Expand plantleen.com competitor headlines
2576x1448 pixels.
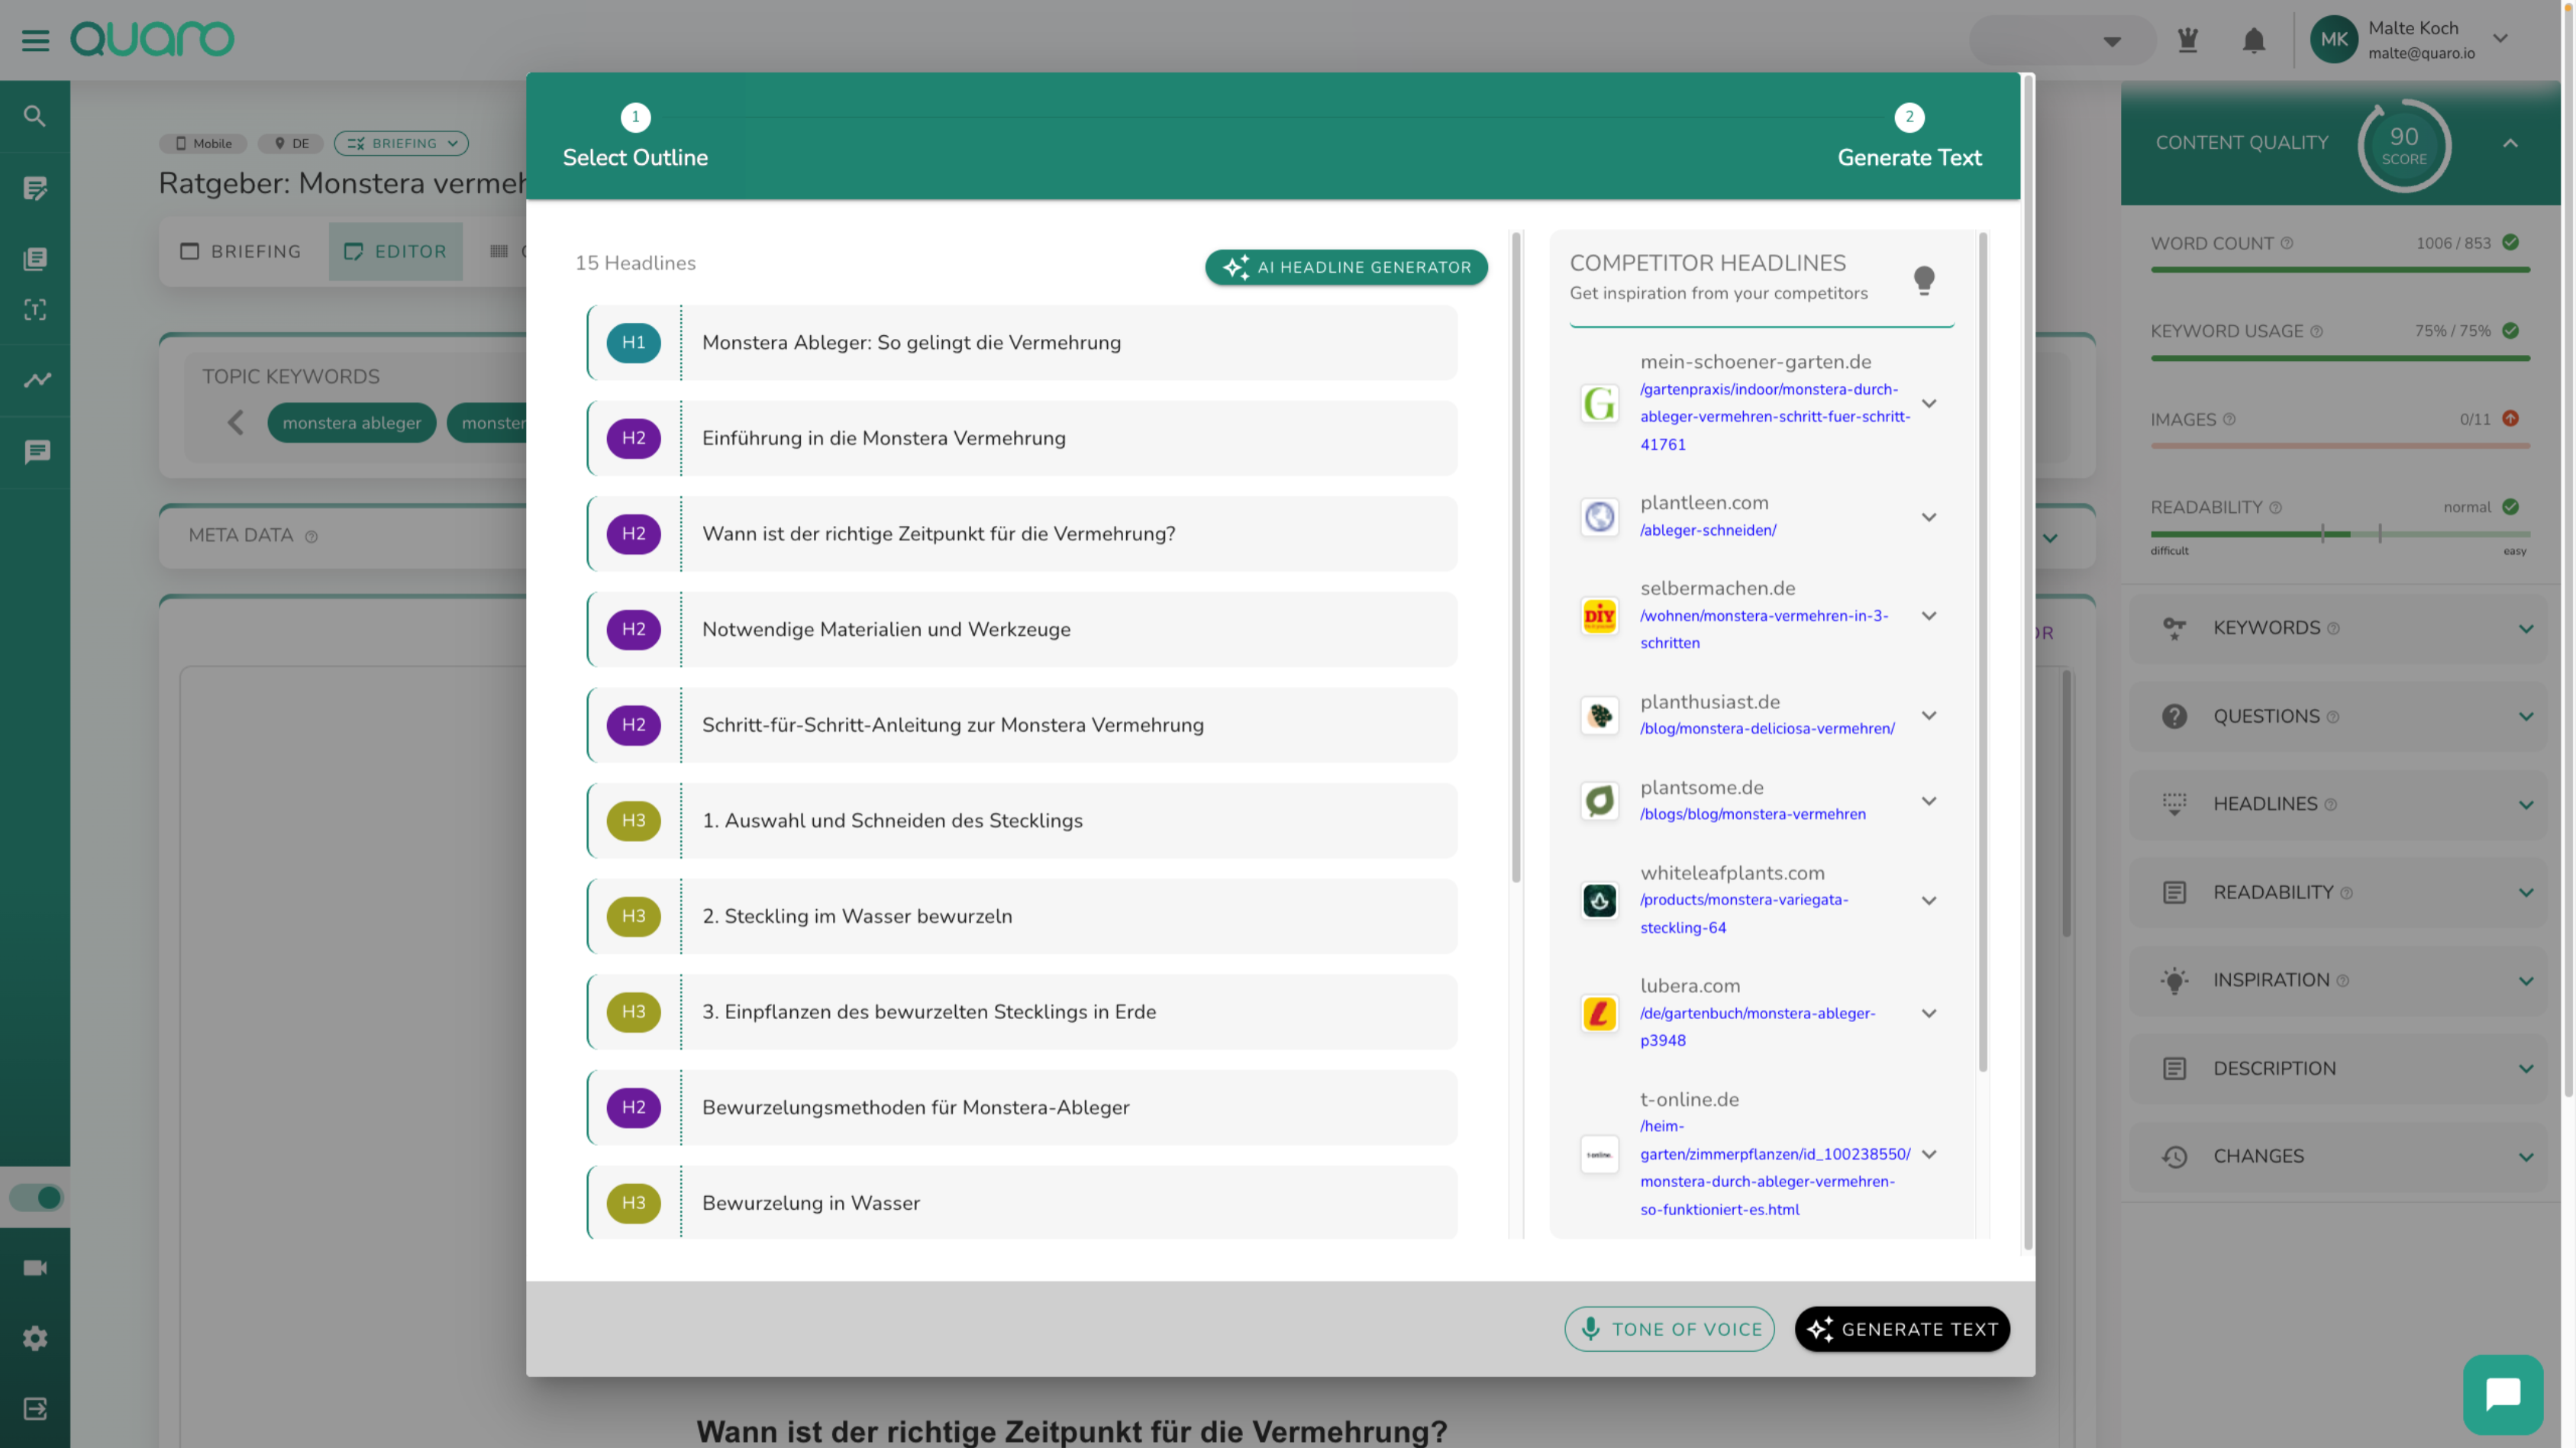tap(1929, 517)
